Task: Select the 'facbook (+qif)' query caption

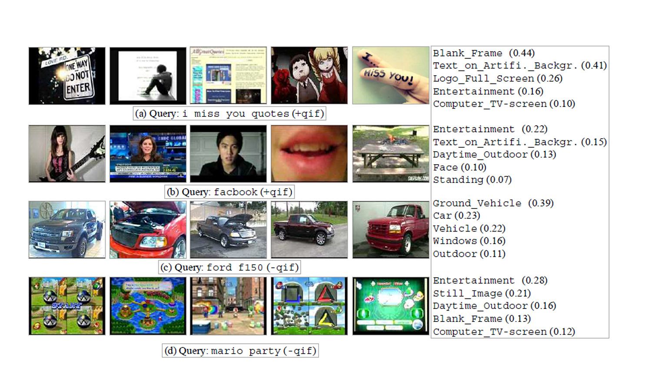Action: [230, 192]
